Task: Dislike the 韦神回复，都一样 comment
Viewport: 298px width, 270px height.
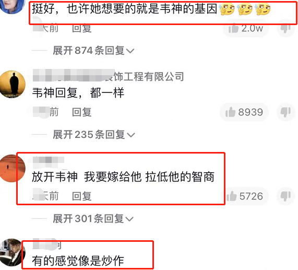Action: click(285, 112)
